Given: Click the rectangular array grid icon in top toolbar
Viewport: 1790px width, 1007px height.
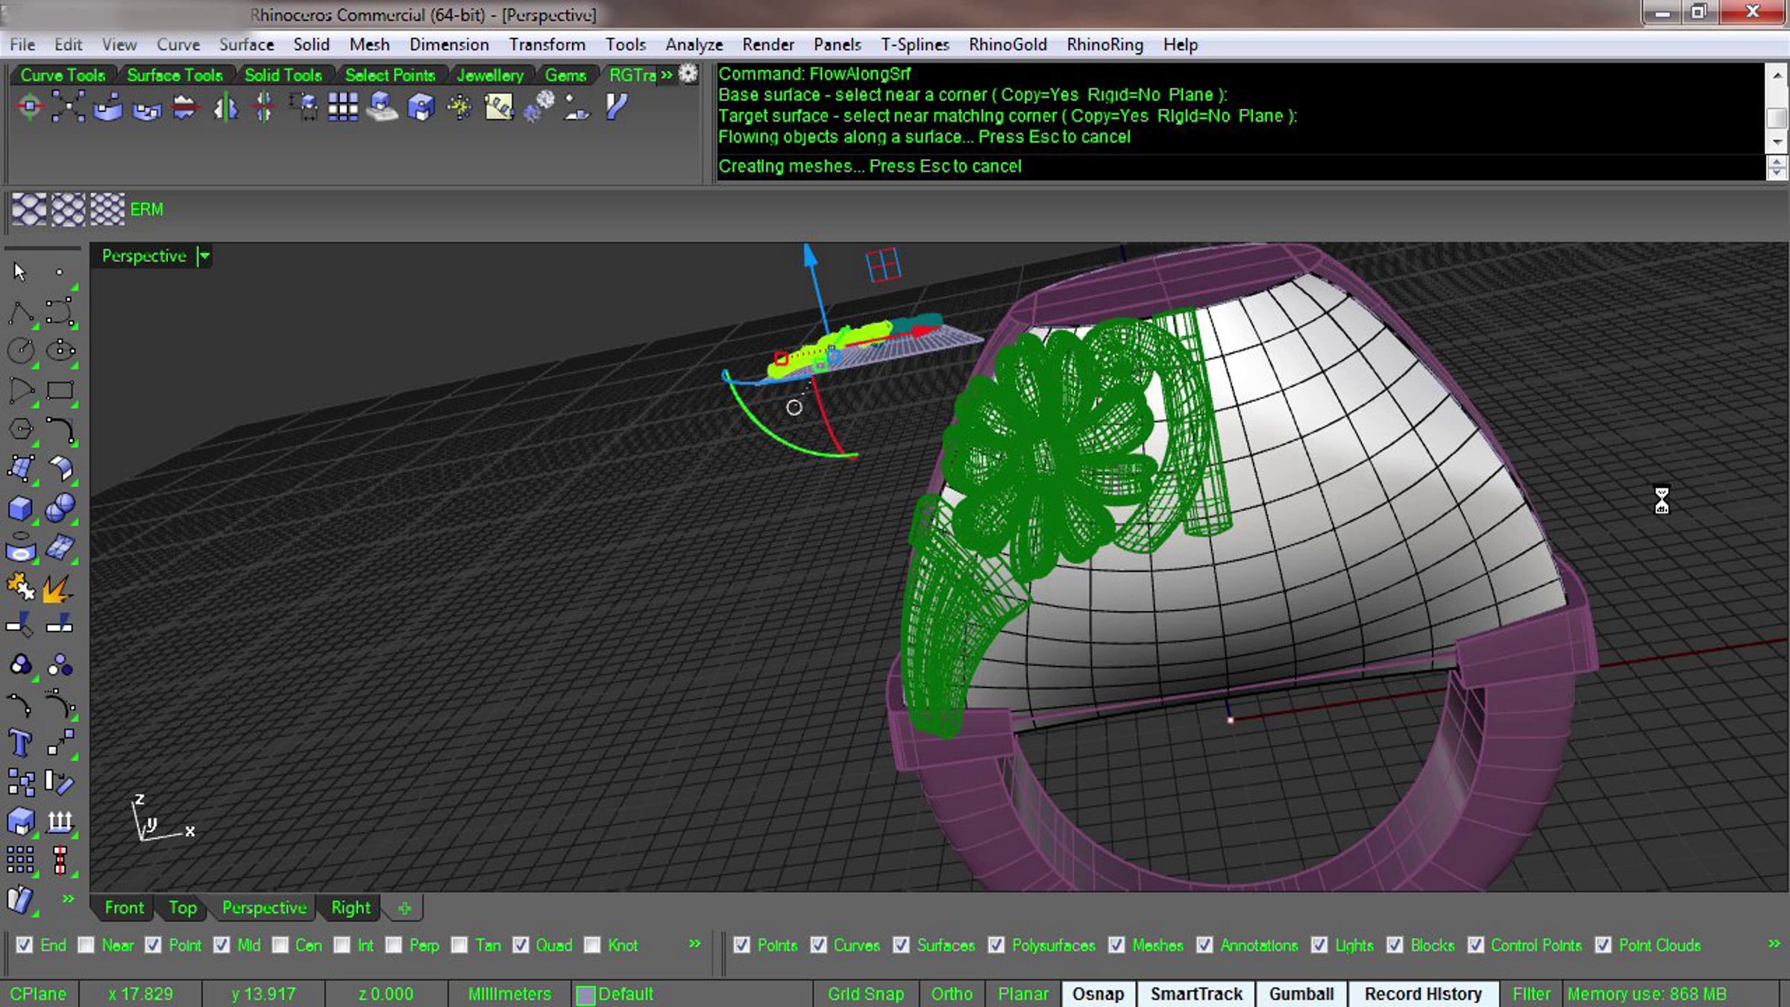Looking at the screenshot, I should click(x=343, y=107).
